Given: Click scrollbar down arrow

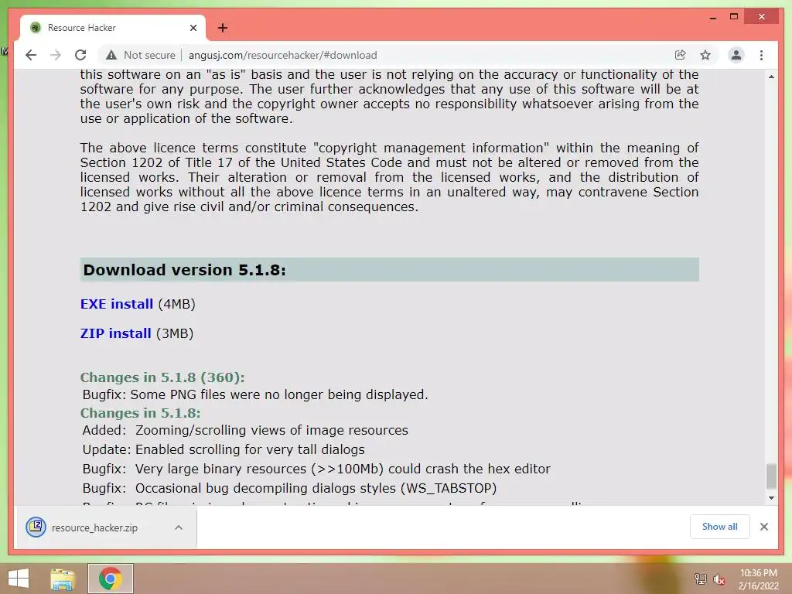Looking at the screenshot, I should click(771, 498).
